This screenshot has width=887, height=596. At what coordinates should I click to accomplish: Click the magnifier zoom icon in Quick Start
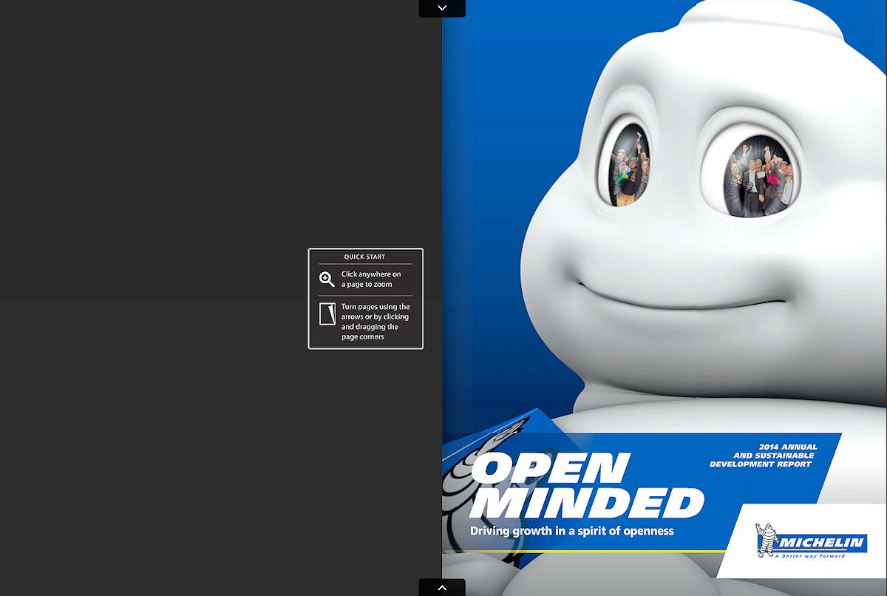tap(327, 280)
